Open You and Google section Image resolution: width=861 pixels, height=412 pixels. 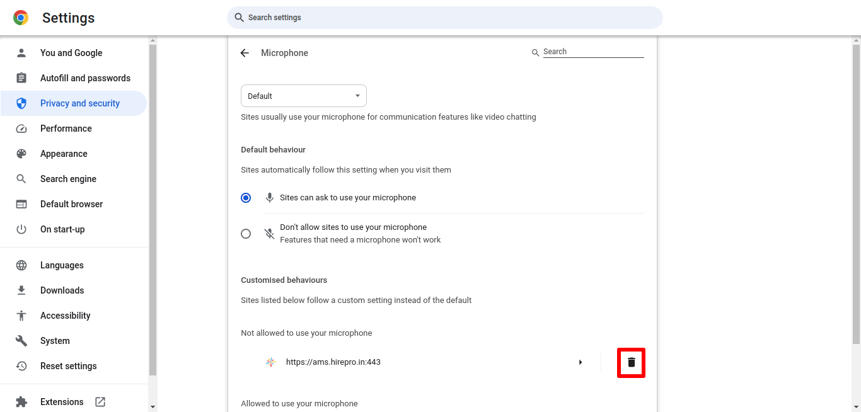pos(74,53)
